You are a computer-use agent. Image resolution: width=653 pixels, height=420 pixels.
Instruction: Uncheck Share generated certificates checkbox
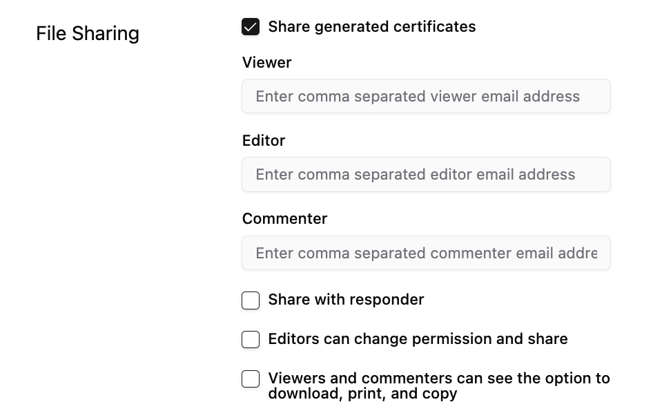point(251,27)
